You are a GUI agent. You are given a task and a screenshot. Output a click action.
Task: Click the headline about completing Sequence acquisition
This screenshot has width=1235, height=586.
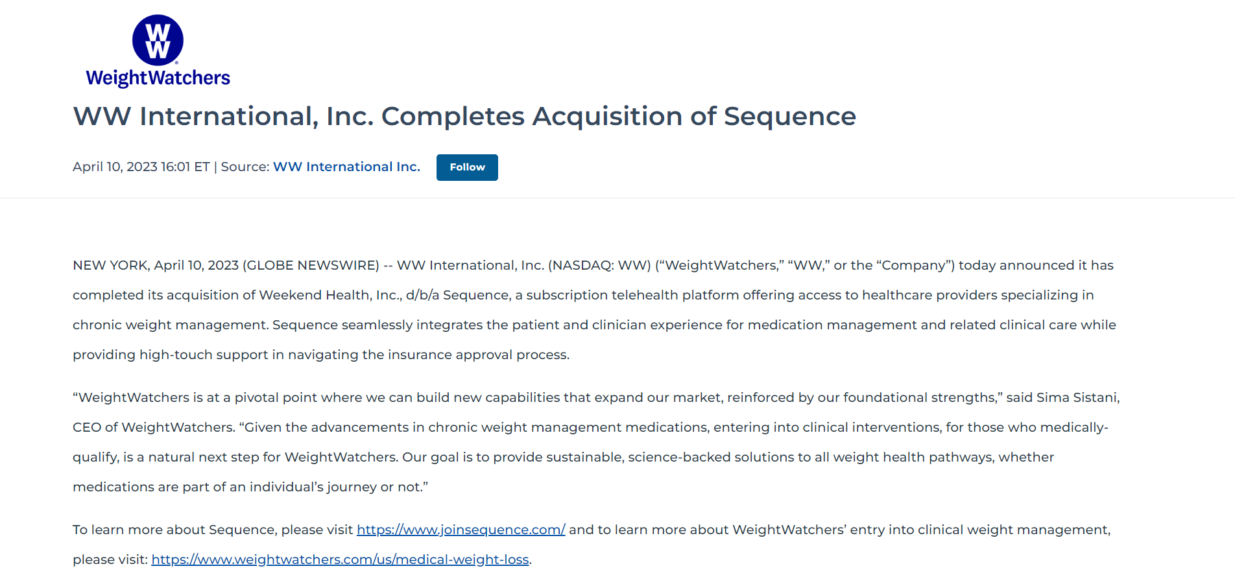tap(464, 116)
